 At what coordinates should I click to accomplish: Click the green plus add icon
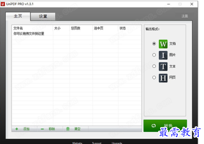tap(17, 129)
